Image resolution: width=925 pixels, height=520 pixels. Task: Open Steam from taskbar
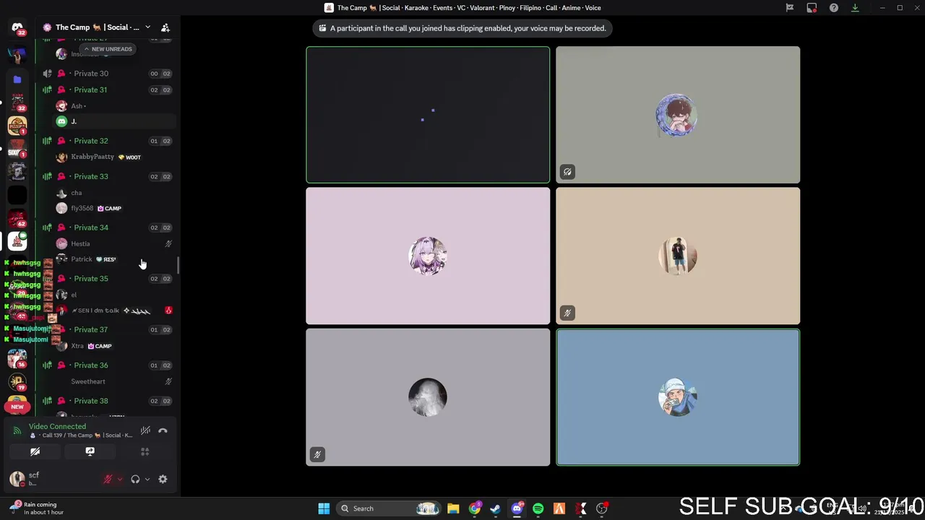pyautogui.click(x=496, y=508)
